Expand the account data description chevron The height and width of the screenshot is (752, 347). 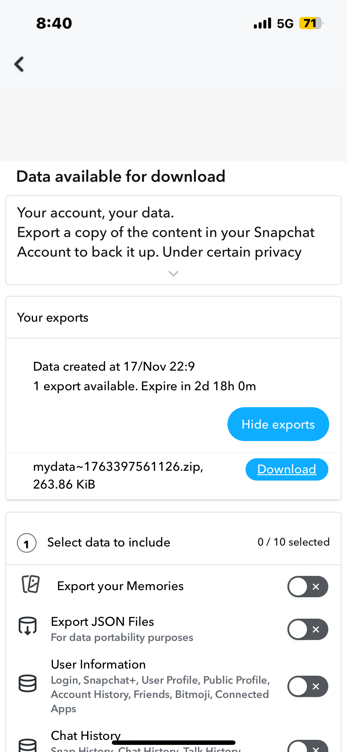click(173, 274)
